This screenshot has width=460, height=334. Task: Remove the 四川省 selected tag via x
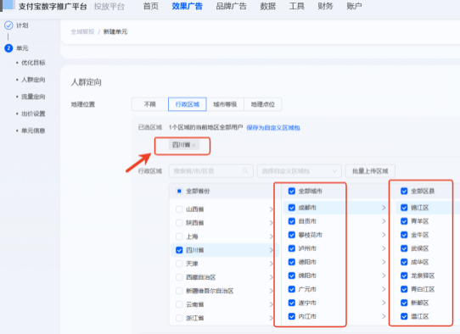[194, 145]
